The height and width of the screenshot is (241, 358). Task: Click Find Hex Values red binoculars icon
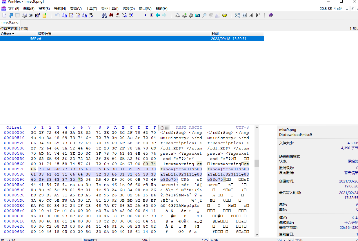tap(111, 15)
